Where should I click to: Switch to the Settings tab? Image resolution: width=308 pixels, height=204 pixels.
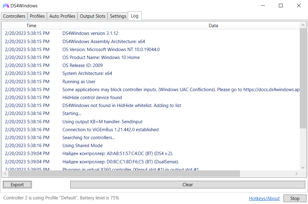click(x=118, y=16)
